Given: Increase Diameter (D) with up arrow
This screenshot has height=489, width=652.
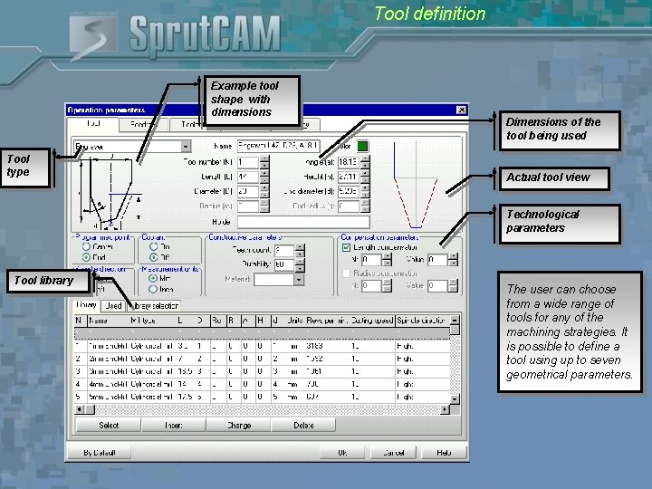Looking at the screenshot, I should [x=264, y=188].
